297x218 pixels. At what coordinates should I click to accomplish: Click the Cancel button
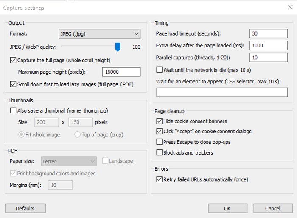click(273, 208)
